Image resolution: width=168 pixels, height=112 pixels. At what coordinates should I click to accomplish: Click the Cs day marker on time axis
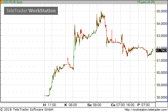click(113, 105)
